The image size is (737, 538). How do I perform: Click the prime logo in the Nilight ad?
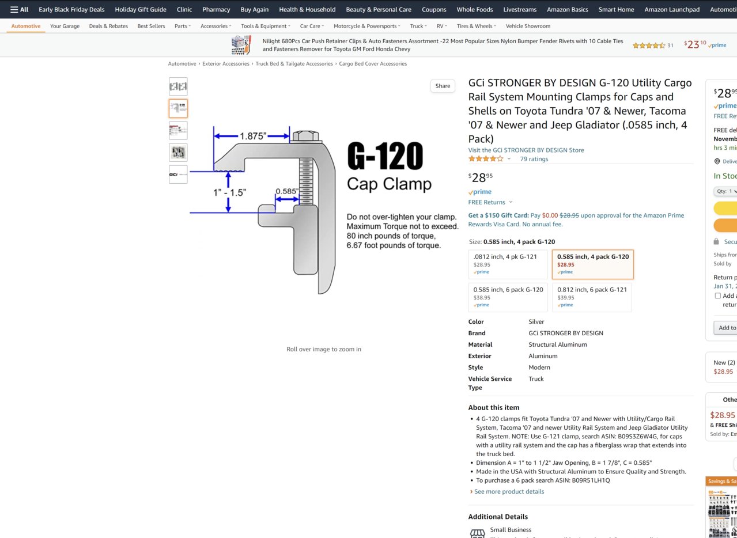(717, 46)
